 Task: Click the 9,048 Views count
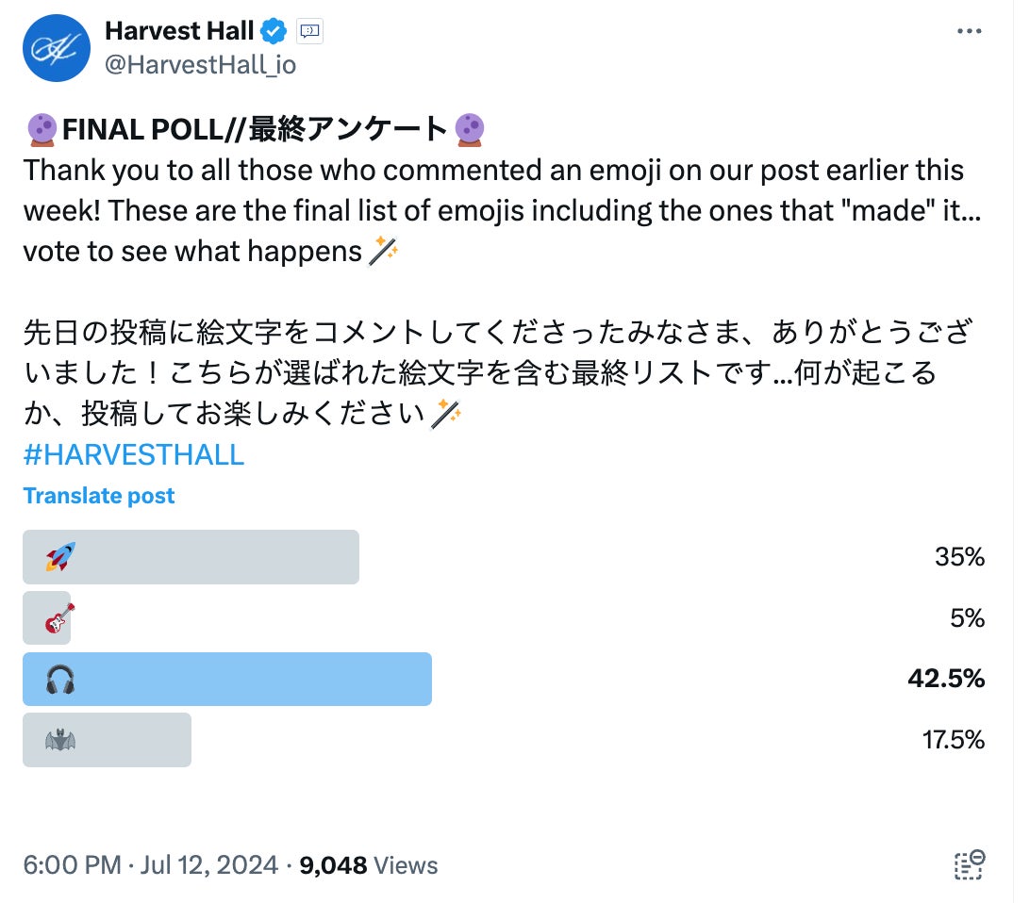coord(368,865)
